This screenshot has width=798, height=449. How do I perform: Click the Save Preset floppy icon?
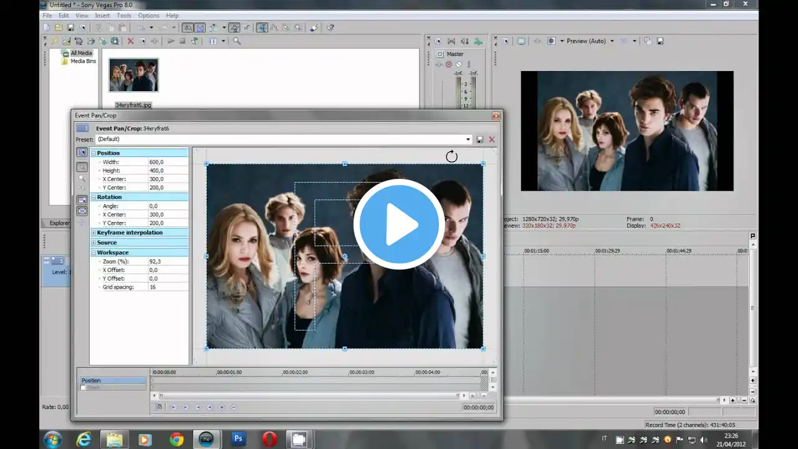coord(479,140)
